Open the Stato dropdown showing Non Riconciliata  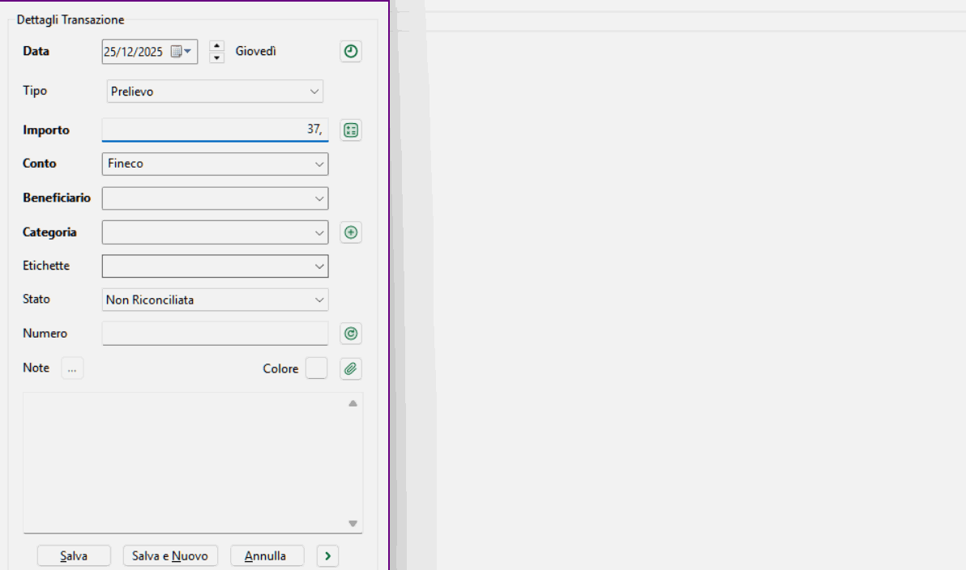pos(318,300)
